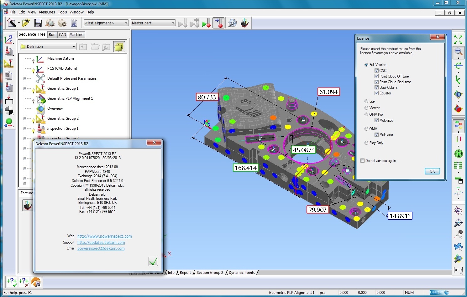The height and width of the screenshot is (297, 467).
Task: Switch to the Run tab
Action: coord(52,35)
